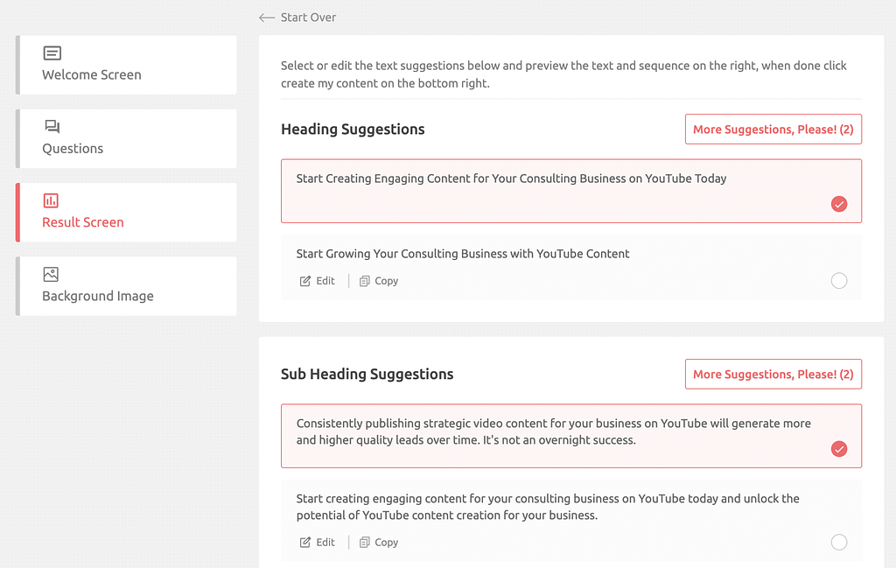896x568 pixels.
Task: Click the Start Over back arrow icon
Action: 267,18
